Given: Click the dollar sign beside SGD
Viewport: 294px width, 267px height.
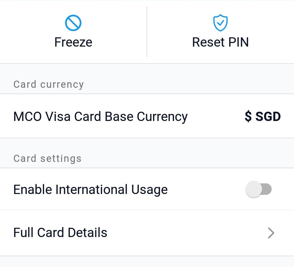Looking at the screenshot, I should [248, 117].
